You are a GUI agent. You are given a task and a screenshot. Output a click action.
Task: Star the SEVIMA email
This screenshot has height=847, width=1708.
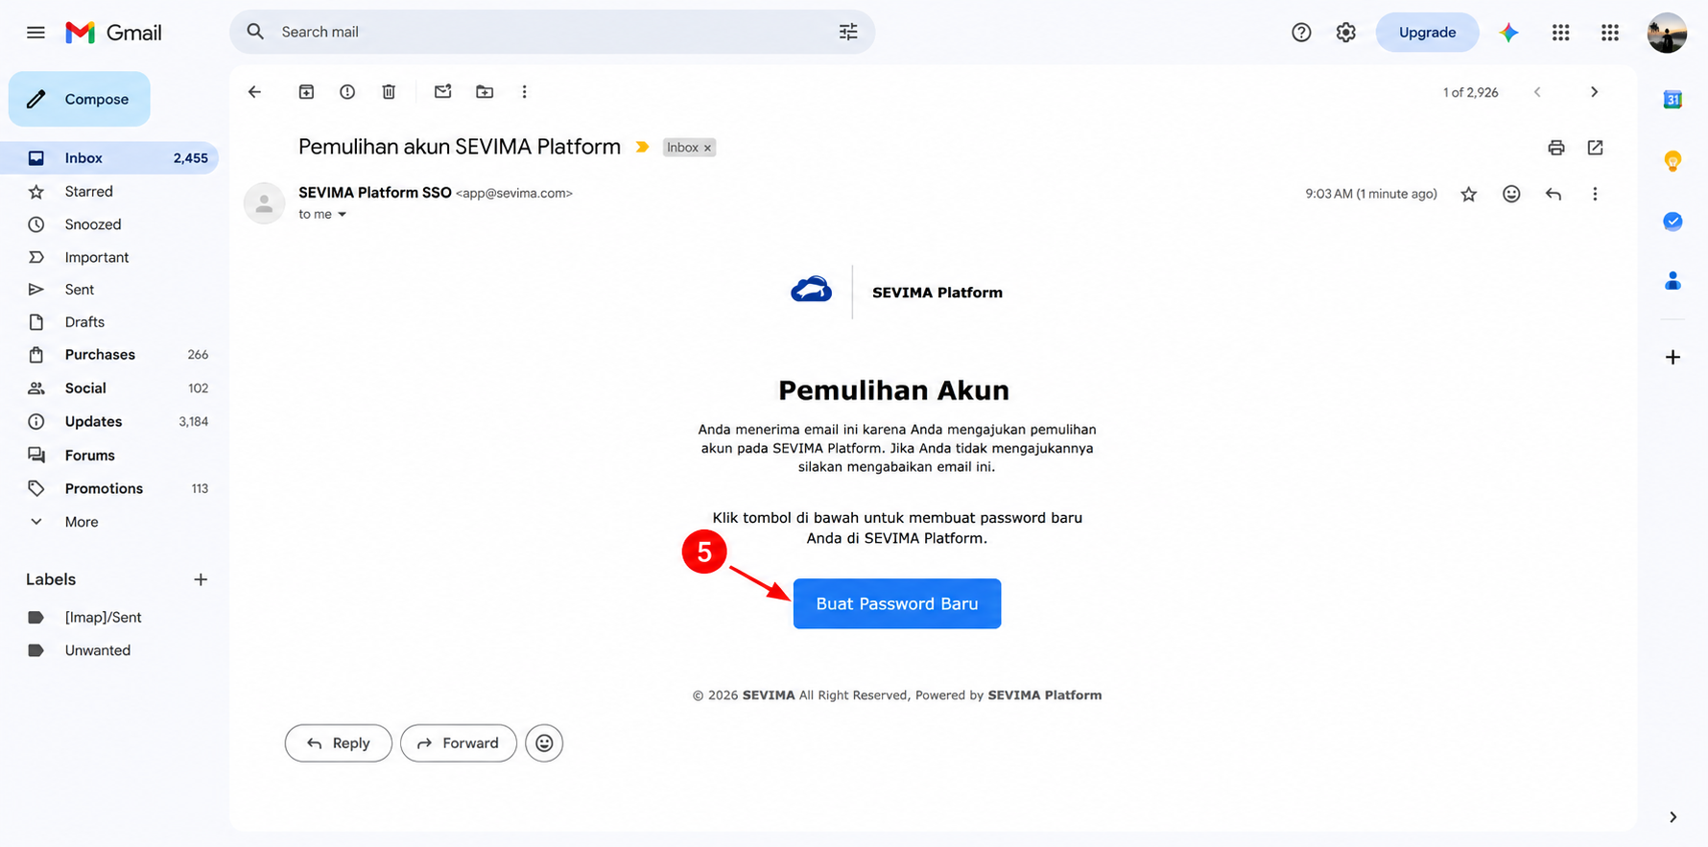tap(1468, 194)
